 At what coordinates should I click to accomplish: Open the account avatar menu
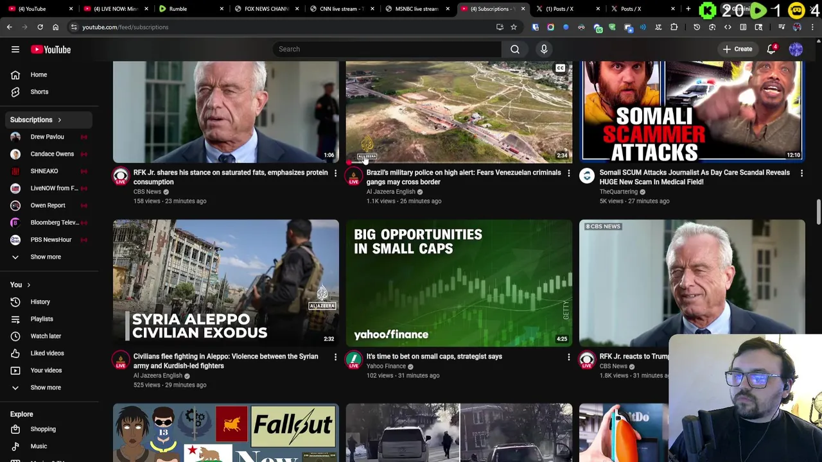[796, 49]
